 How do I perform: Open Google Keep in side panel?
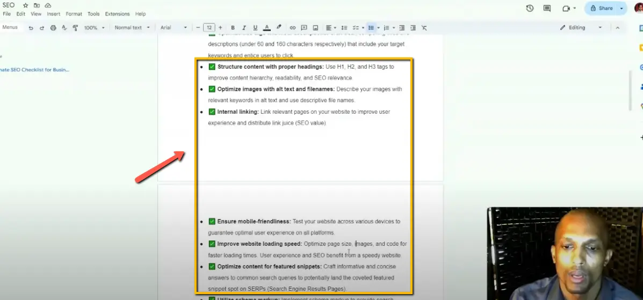click(641, 48)
